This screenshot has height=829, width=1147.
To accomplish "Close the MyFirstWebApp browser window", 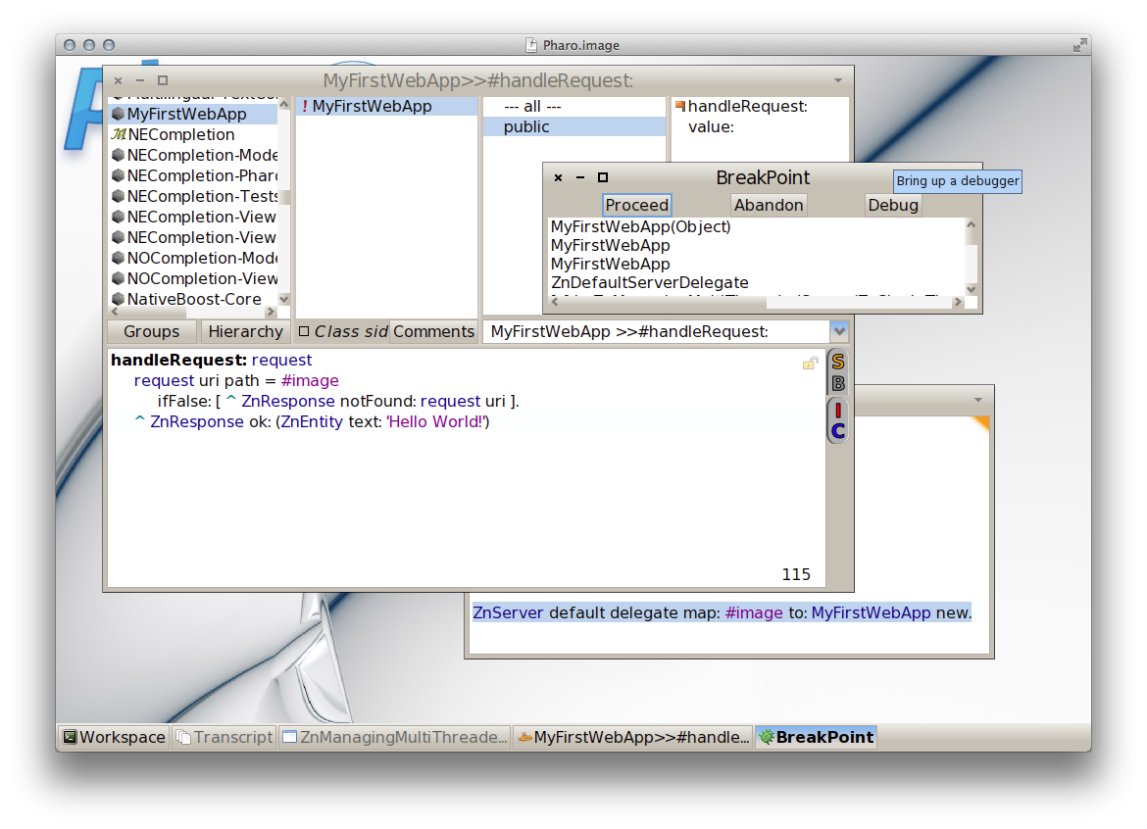I will 119,80.
